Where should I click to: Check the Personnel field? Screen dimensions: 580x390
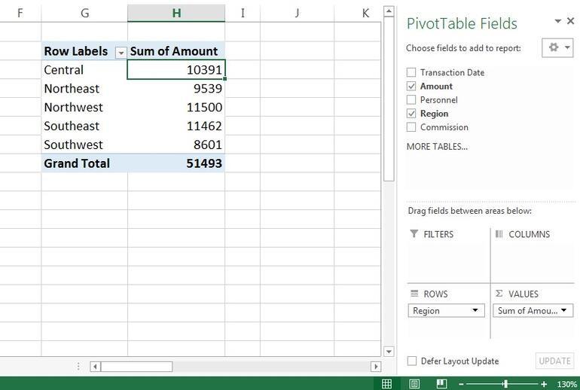[411, 100]
